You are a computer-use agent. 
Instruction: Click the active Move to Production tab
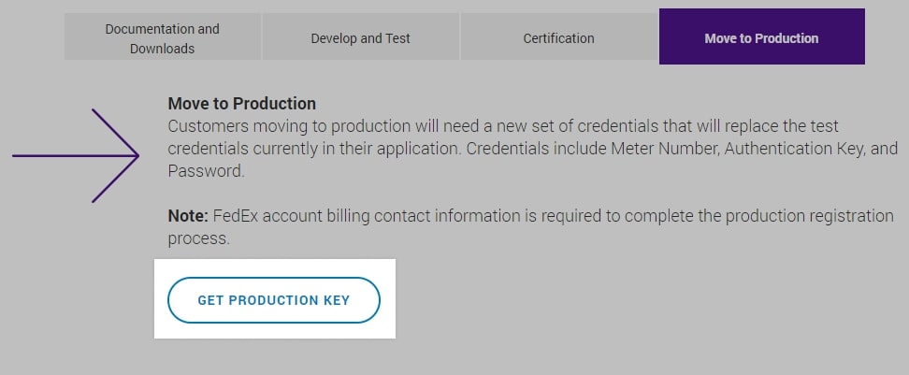(x=761, y=38)
